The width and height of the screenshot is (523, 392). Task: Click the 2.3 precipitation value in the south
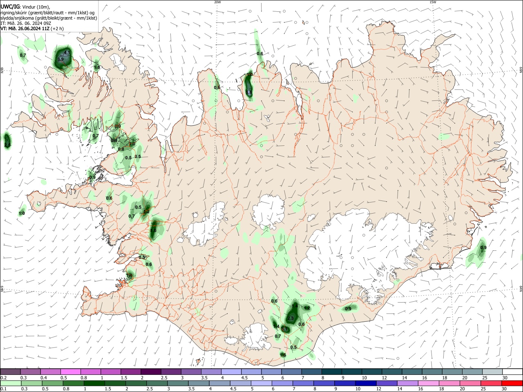291,318
